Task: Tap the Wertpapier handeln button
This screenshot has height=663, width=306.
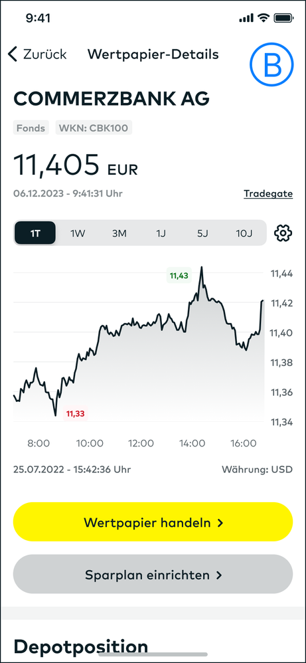Action: [153, 521]
